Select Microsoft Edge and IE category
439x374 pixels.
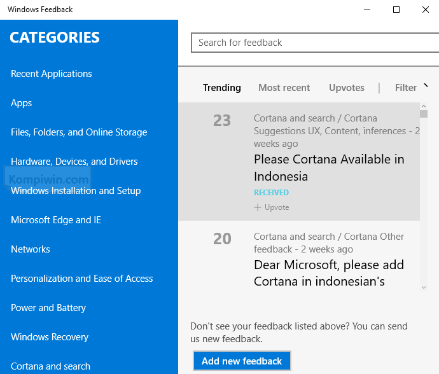(x=56, y=220)
